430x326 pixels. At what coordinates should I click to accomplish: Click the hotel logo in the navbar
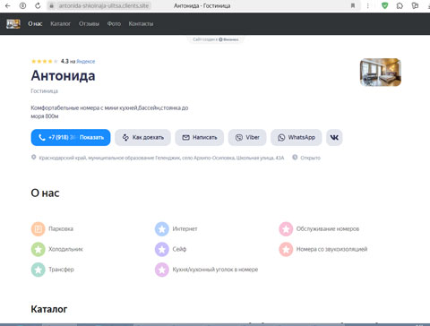pyautogui.click(x=13, y=23)
